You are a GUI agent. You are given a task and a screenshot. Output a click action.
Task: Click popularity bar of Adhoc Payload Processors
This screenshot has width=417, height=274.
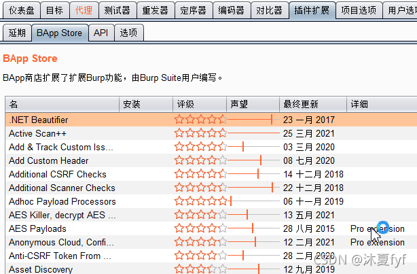pos(253,201)
